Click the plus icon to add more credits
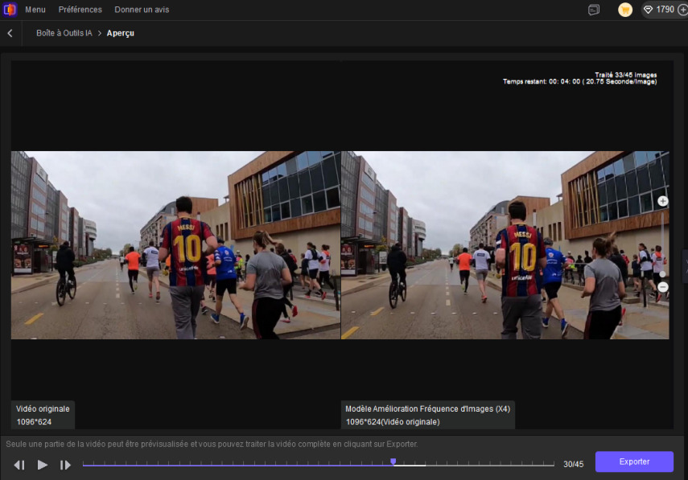Image resolution: width=688 pixels, height=480 pixels. coord(682,10)
